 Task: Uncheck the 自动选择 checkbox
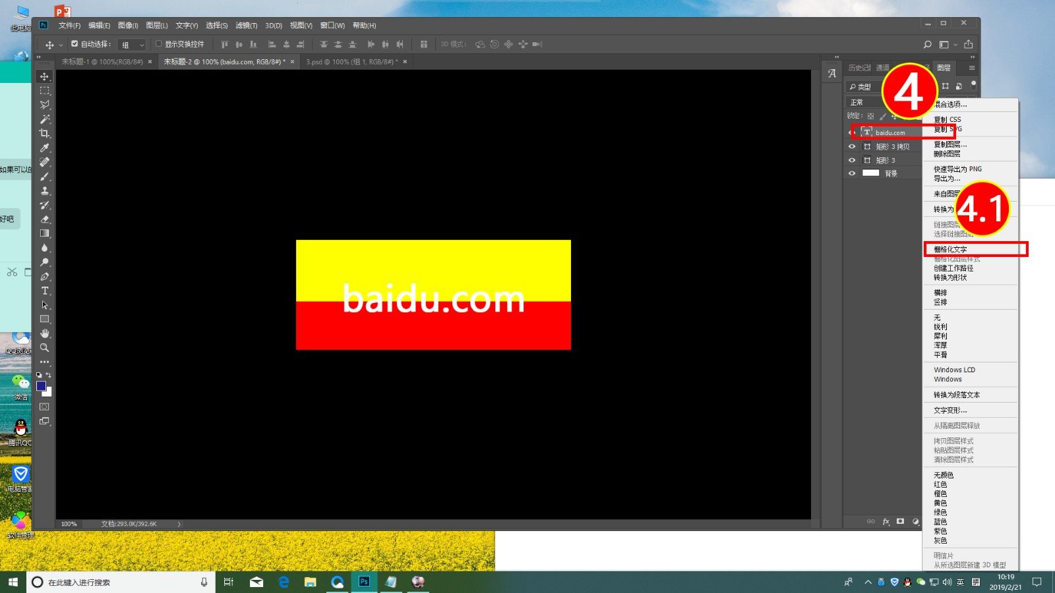75,44
